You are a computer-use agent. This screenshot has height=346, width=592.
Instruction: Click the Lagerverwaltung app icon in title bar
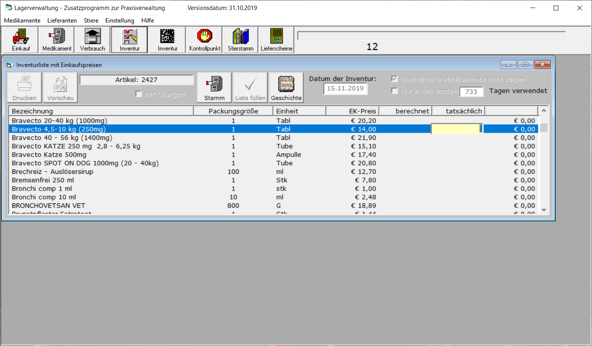pyautogui.click(x=8, y=8)
